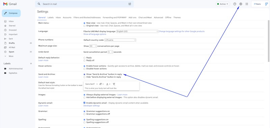270x128 pixels.
Task: Select Spelling suggestions off
Action: point(84,122)
